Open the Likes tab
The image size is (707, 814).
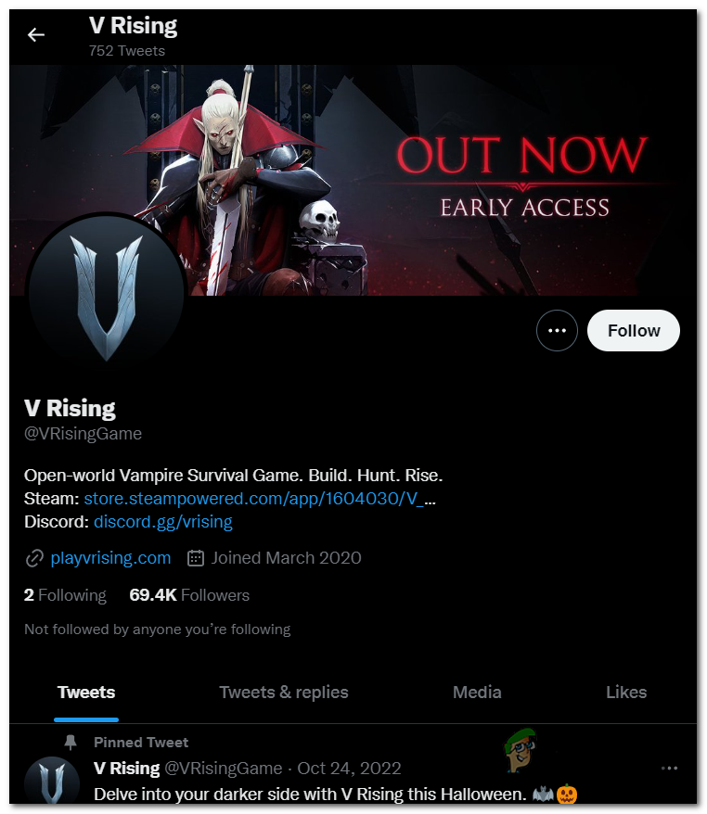pyautogui.click(x=626, y=693)
